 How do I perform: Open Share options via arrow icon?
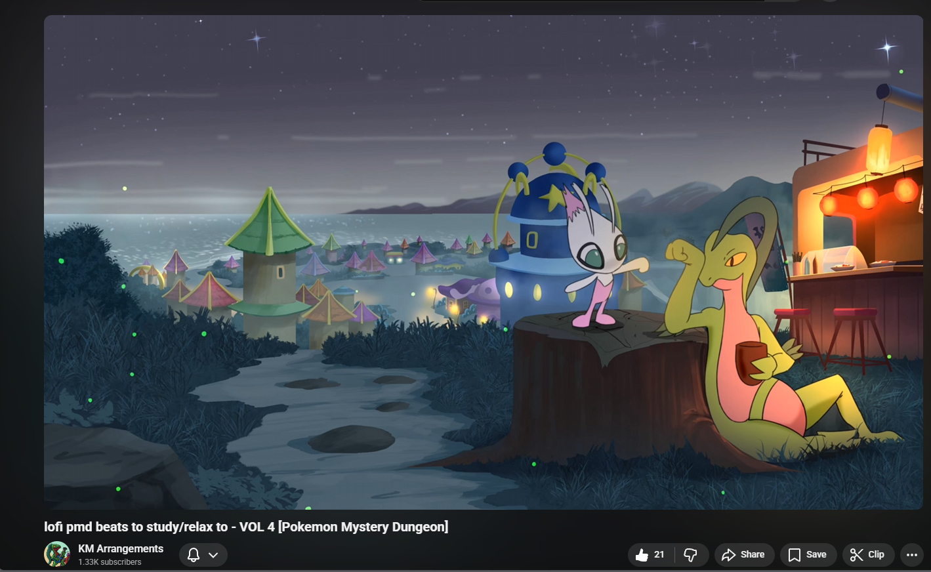(729, 555)
